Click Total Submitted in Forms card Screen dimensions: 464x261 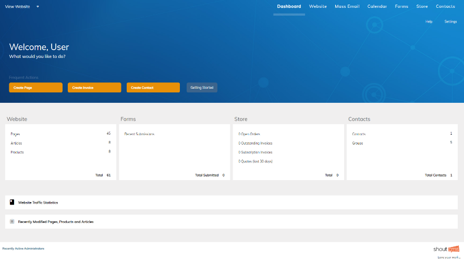207,175
